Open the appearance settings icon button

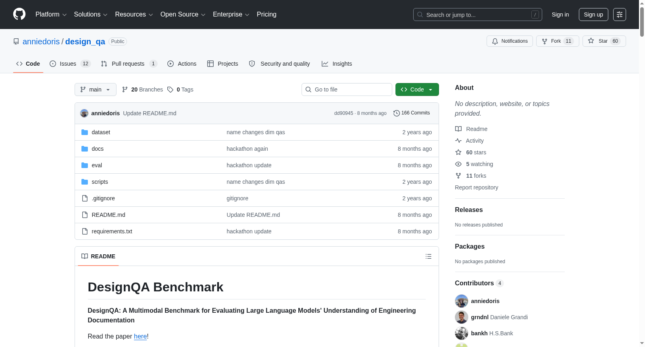pos(620,15)
